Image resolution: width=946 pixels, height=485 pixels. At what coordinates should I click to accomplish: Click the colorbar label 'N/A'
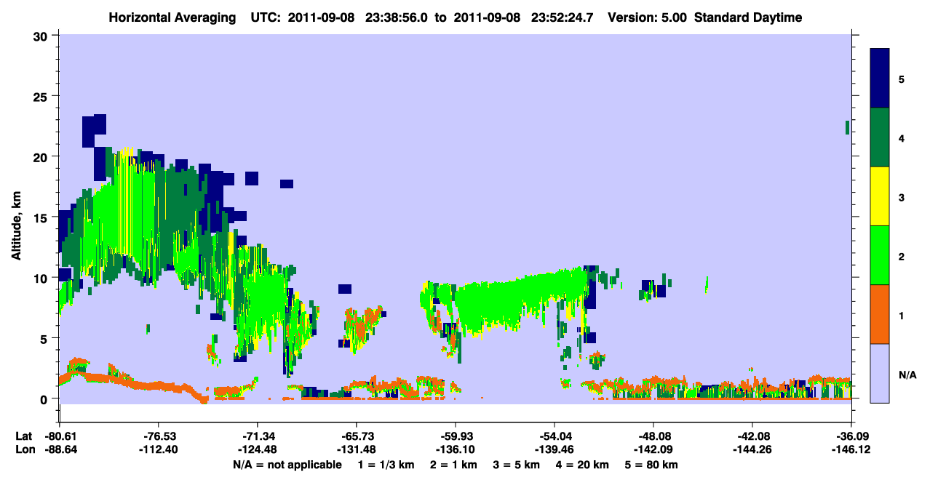click(x=907, y=375)
